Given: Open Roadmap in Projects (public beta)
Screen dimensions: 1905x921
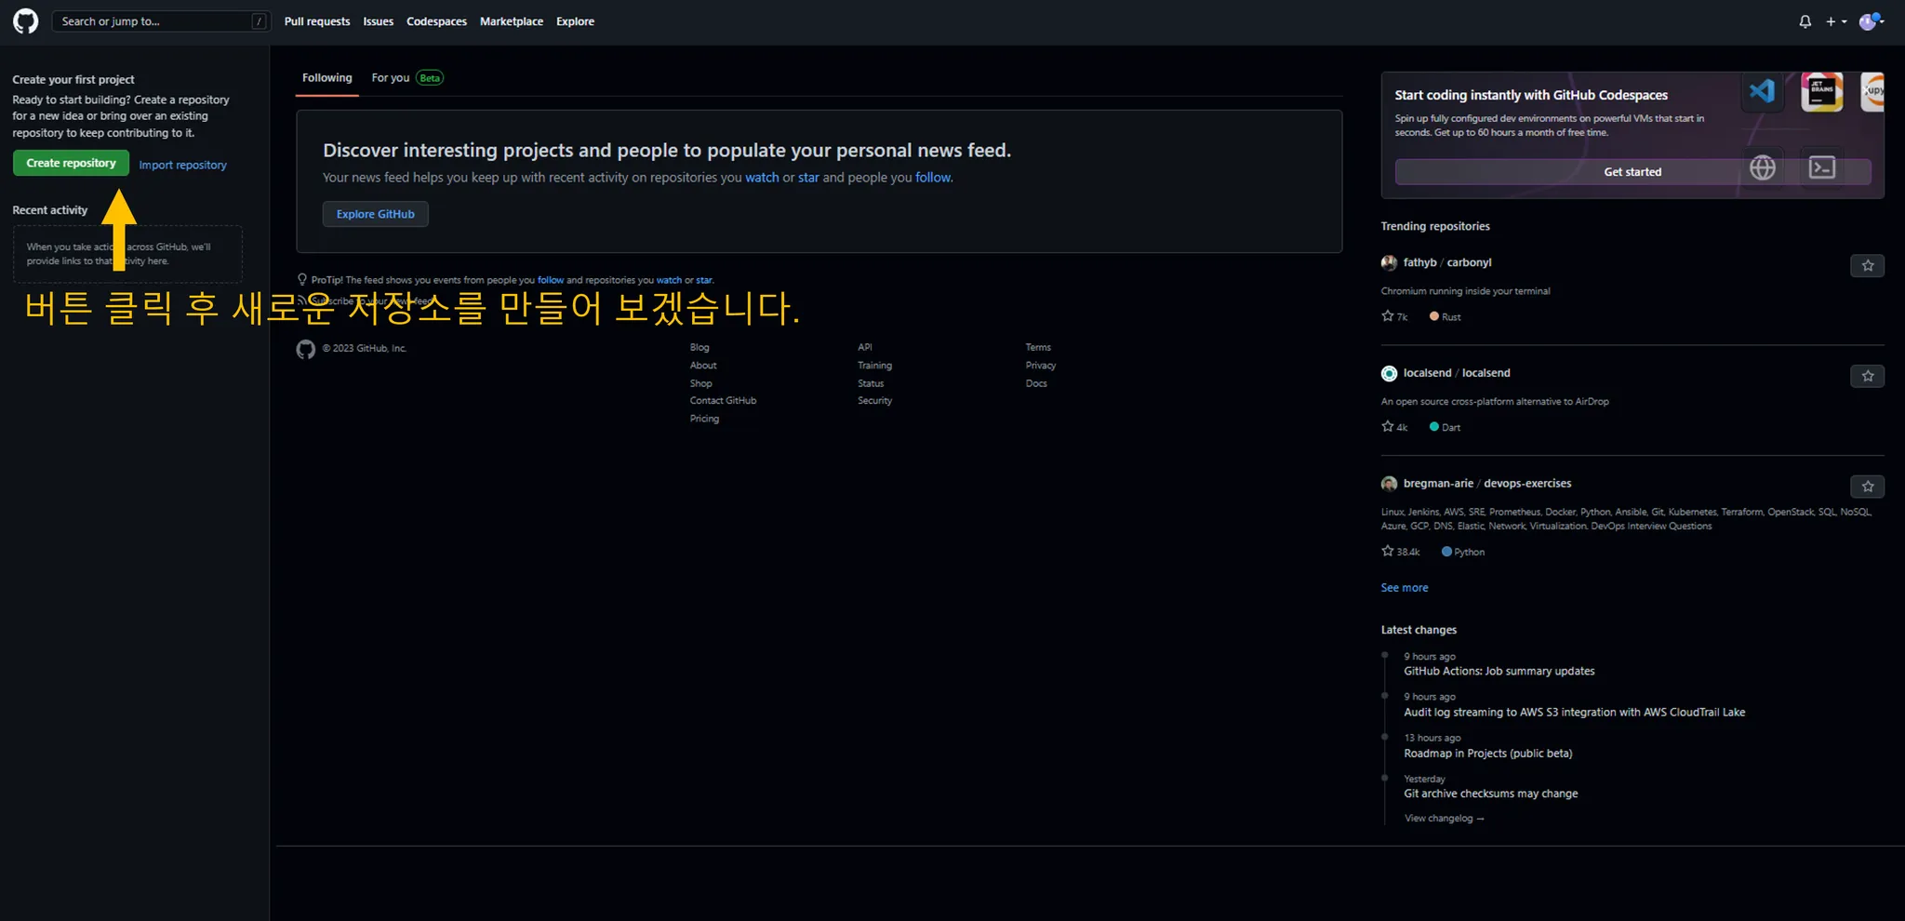Looking at the screenshot, I should (1488, 754).
